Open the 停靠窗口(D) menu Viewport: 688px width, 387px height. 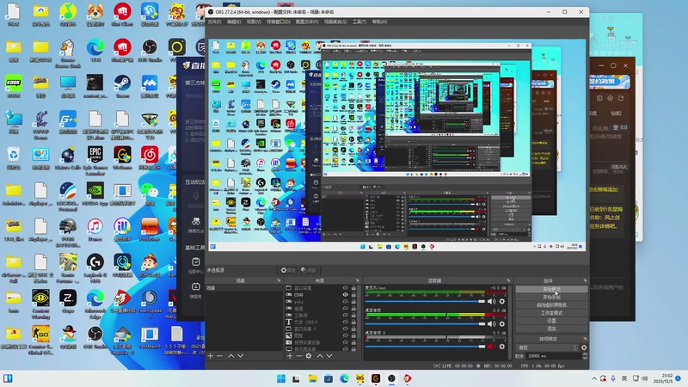tap(278, 21)
